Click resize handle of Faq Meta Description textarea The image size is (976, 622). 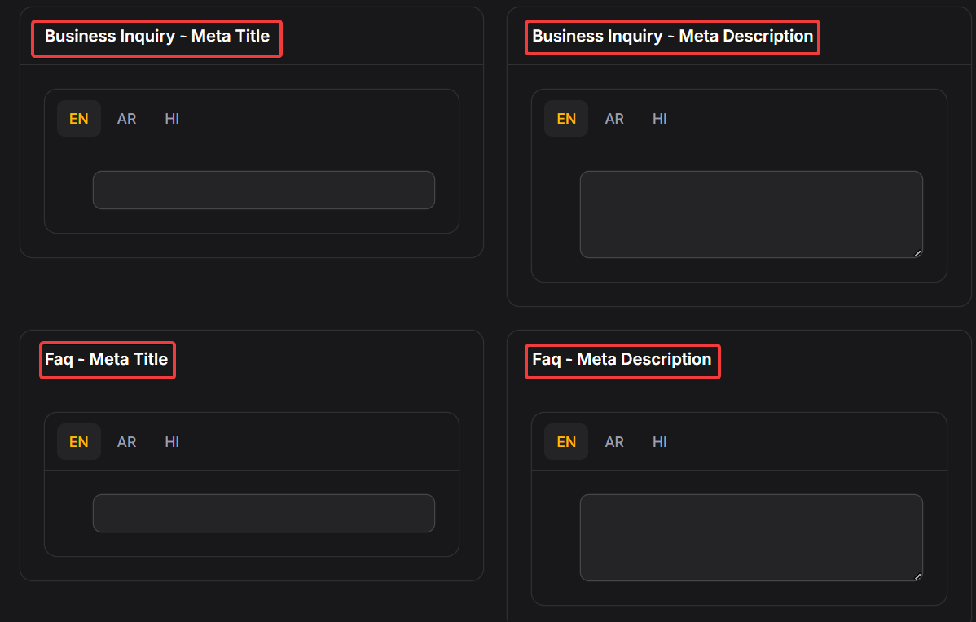coord(917,576)
